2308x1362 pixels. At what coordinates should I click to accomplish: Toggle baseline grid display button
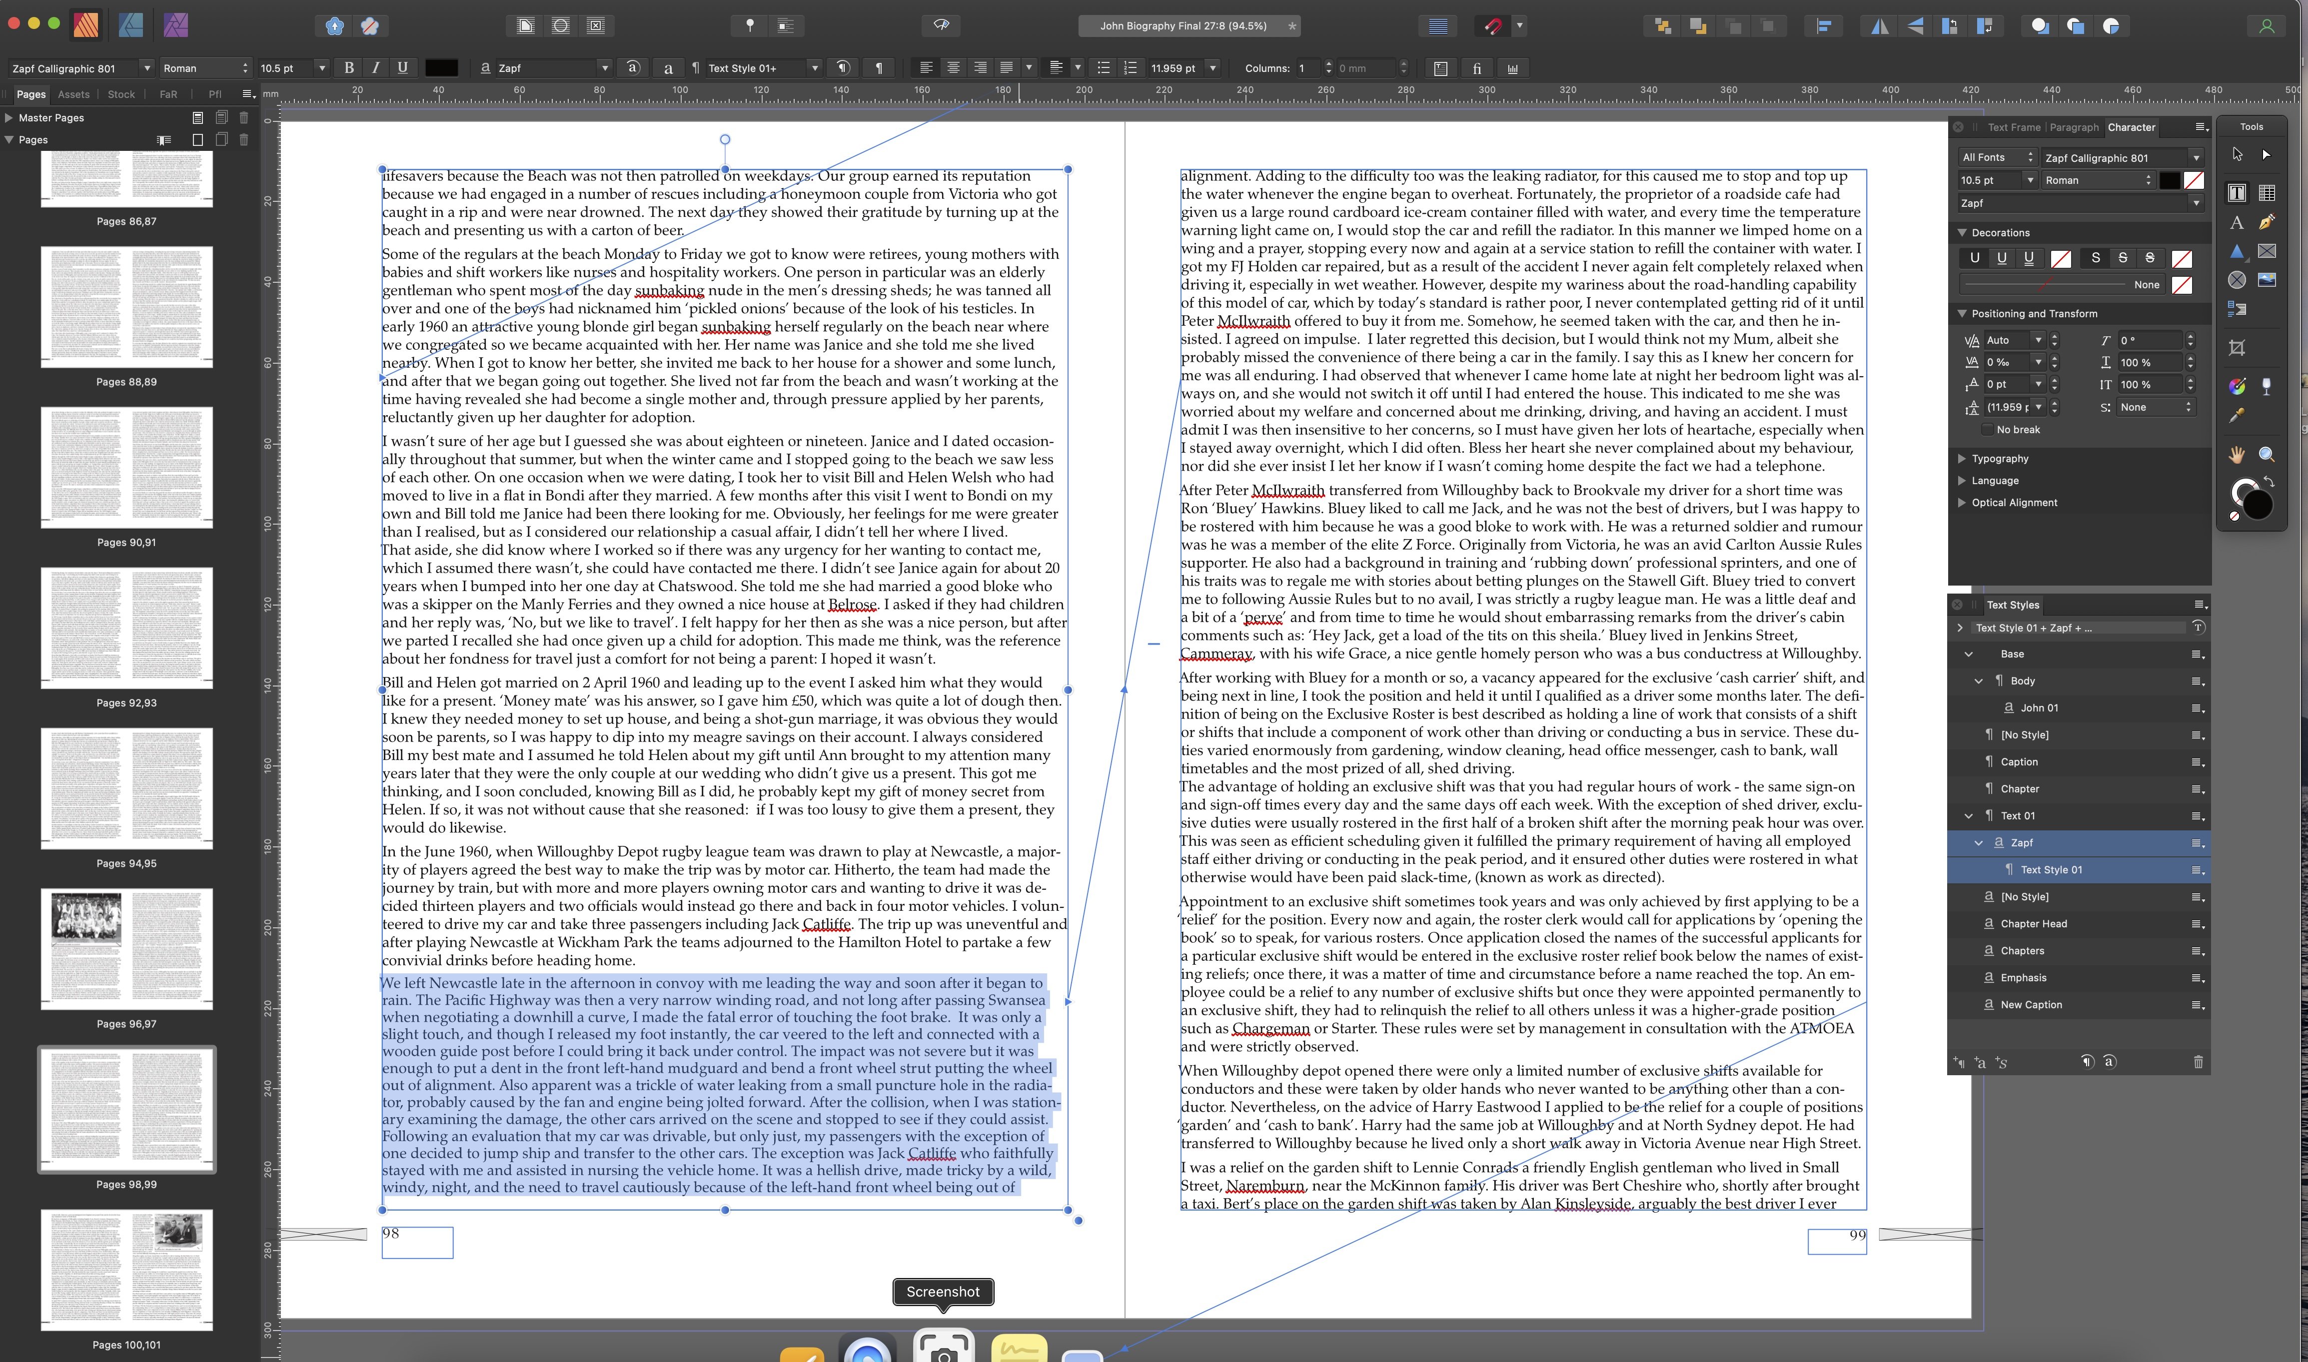click(1438, 25)
